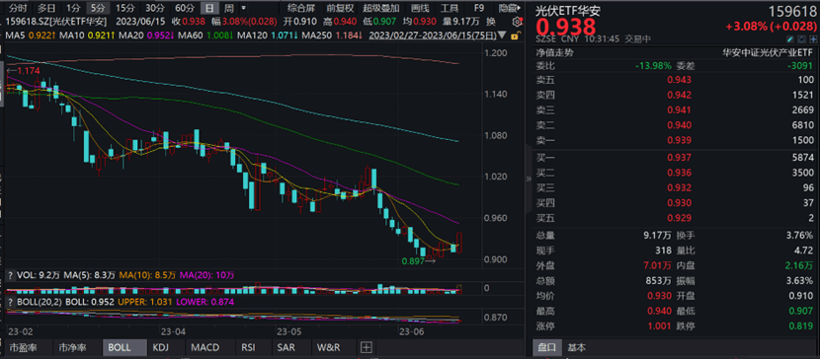Switch to 30分 chart period

(154, 8)
